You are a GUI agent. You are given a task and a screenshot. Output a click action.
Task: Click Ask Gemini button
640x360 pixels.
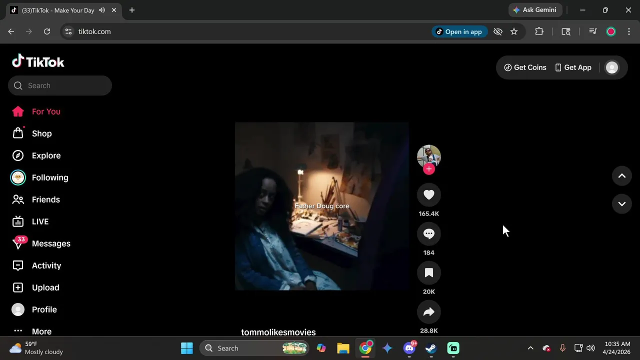tap(534, 10)
